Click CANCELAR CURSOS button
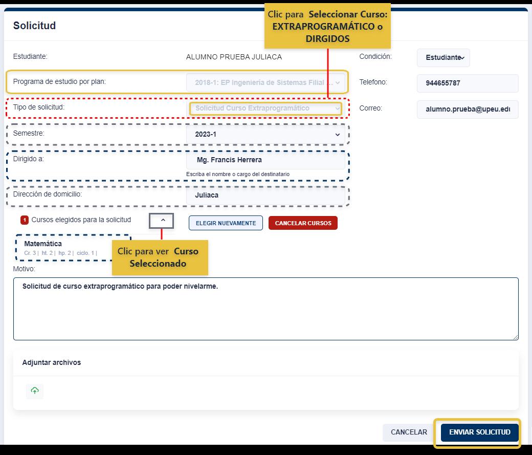532x455 pixels. [x=303, y=223]
